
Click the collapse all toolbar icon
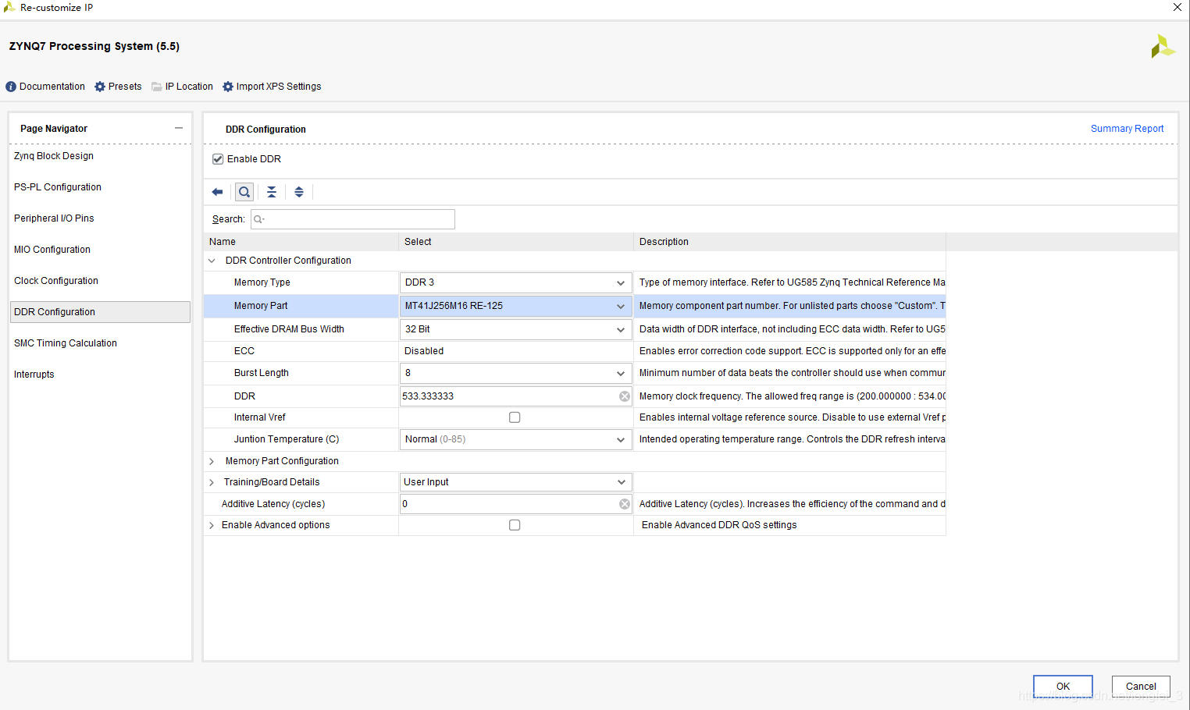coord(272,192)
